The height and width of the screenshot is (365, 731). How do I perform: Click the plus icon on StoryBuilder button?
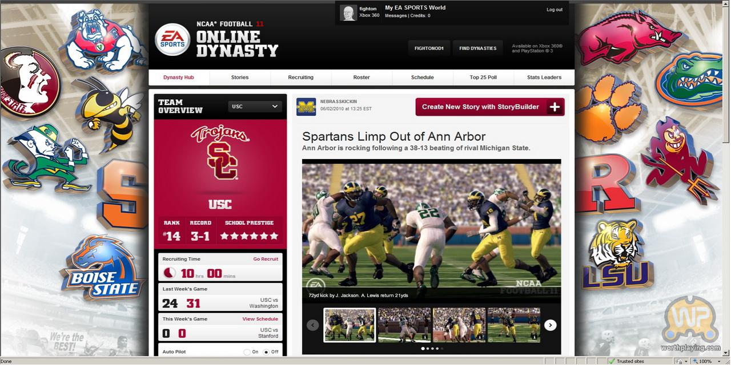[554, 107]
